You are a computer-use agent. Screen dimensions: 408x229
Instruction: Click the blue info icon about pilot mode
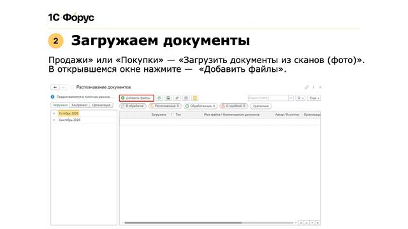[x=52, y=97]
